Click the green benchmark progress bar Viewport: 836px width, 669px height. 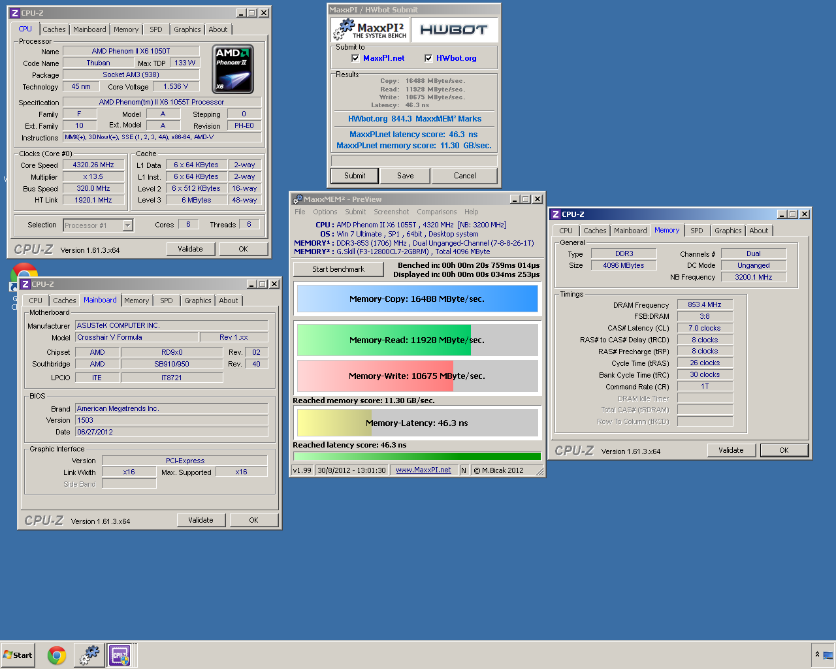(417, 457)
